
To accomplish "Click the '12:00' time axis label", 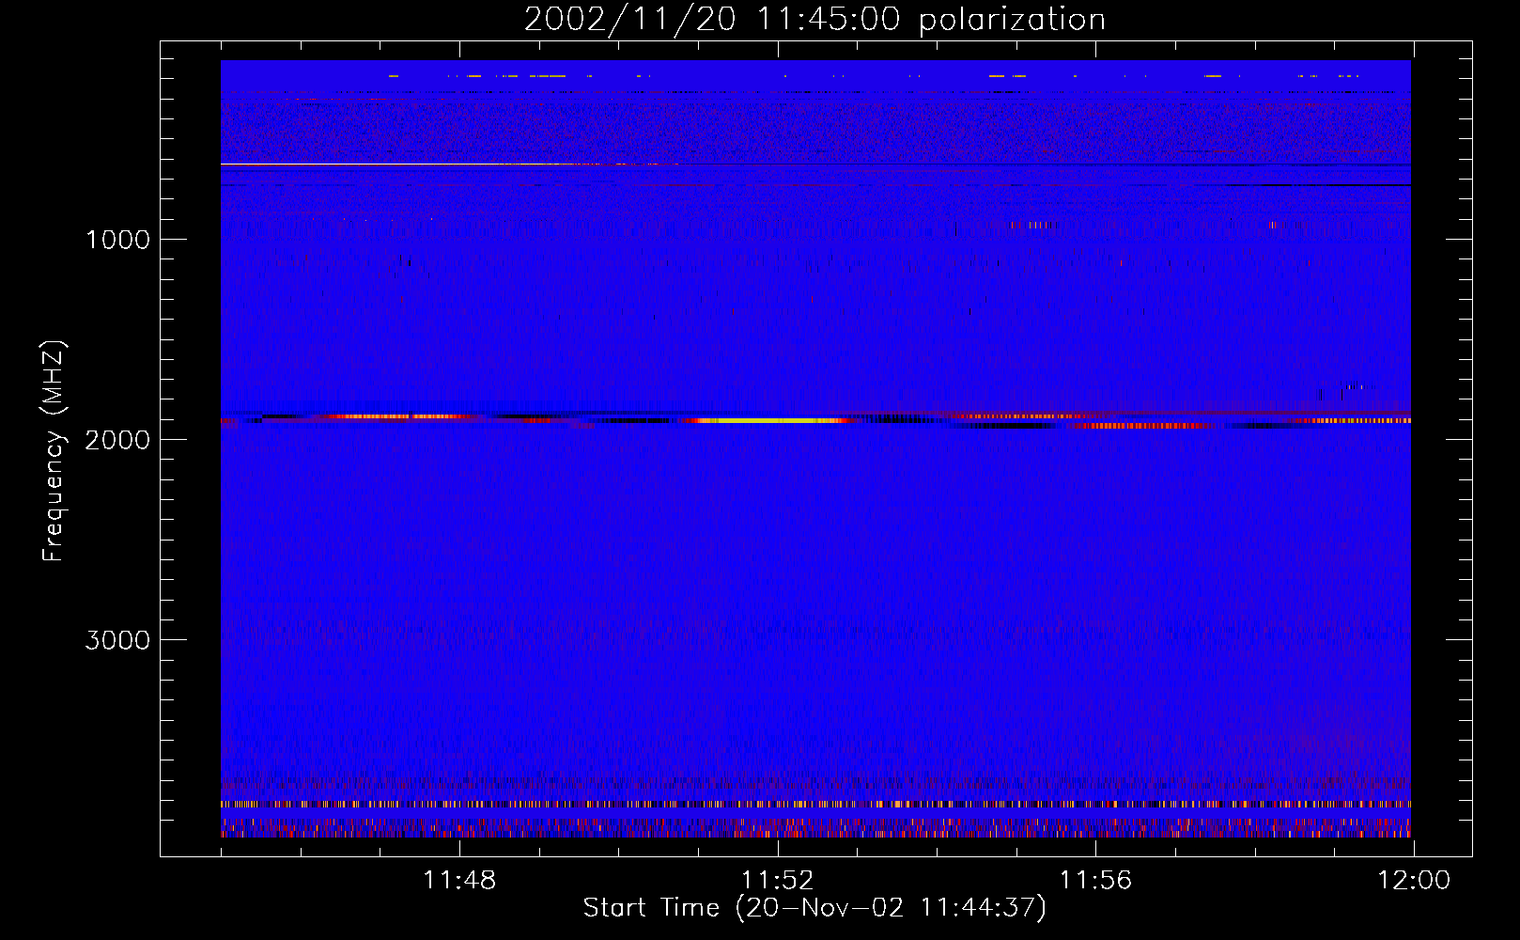I will (1414, 881).
